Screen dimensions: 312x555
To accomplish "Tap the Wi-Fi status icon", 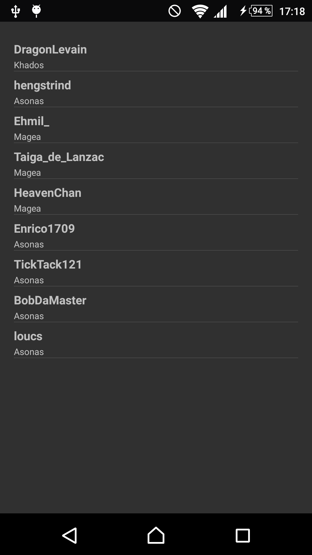I will pos(200,12).
